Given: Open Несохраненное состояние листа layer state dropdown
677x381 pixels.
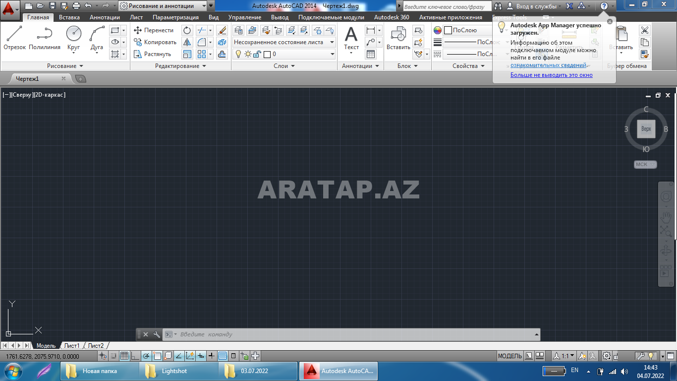Looking at the screenshot, I should coord(284,42).
